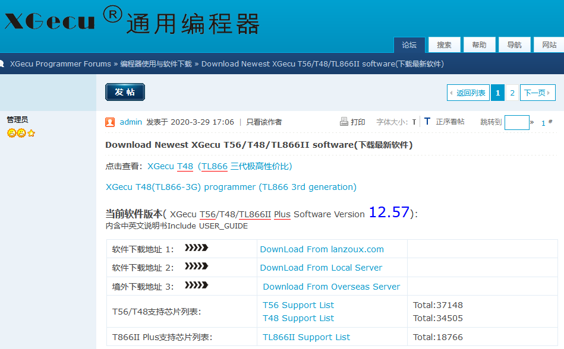Image resolution: width=564 pixels, height=349 pixels.
Task: Click the software version number 12.57
Action: [389, 212]
